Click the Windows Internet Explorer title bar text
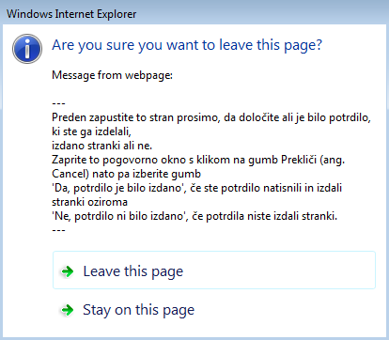Image resolution: width=389 pixels, height=340 pixels. point(71,14)
